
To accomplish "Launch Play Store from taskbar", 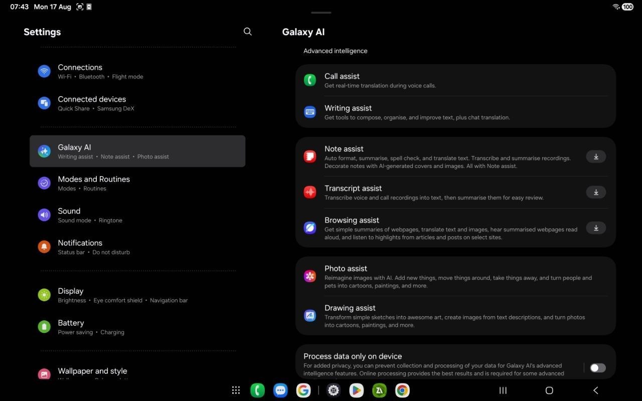I will tap(357, 390).
